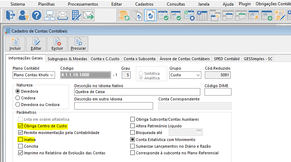The width and height of the screenshot is (291, 162).
Task: Click the Procurar button
Action: [78, 44]
